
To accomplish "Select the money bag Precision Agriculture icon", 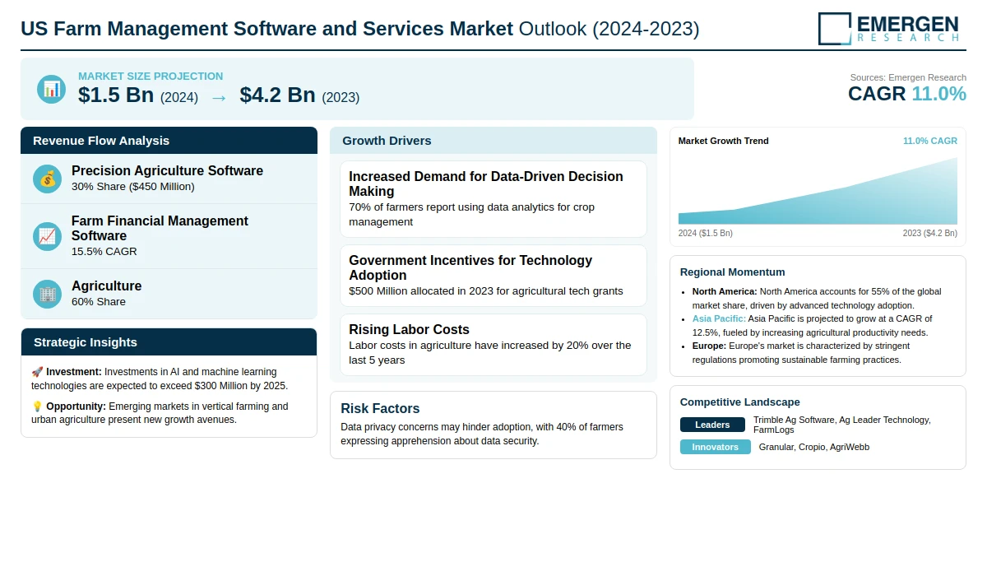I will [x=48, y=179].
